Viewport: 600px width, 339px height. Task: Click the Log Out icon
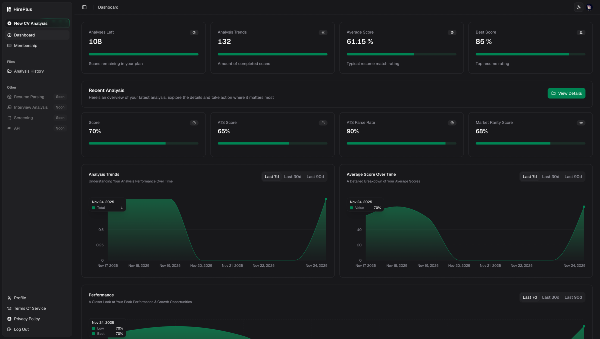point(9,329)
